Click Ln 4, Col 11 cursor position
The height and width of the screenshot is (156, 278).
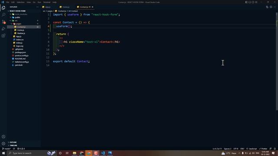[x=217, y=149]
